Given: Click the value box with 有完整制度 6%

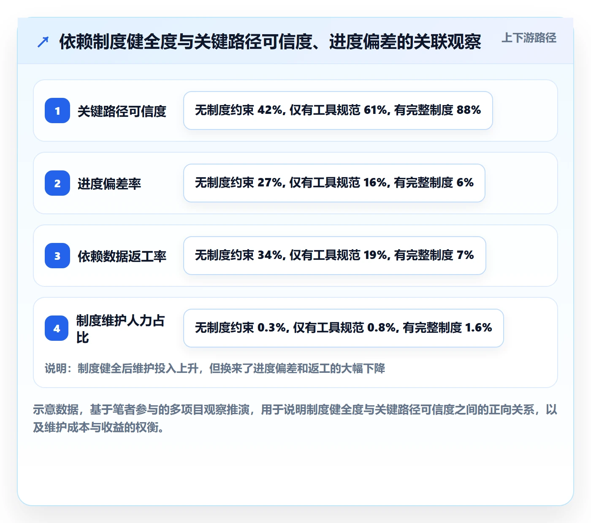Looking at the screenshot, I should pyautogui.click(x=334, y=183).
